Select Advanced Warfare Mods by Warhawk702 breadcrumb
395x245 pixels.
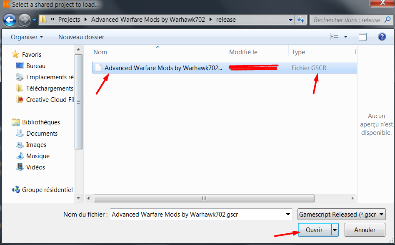(148, 20)
